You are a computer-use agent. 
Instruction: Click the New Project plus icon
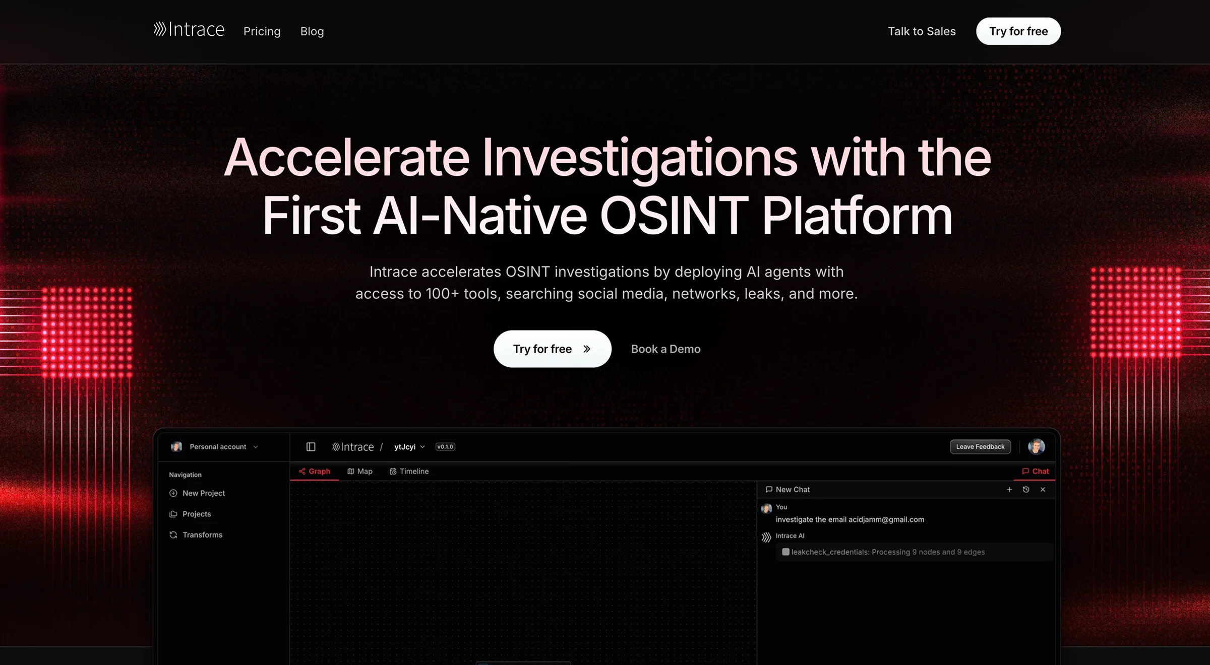(173, 493)
